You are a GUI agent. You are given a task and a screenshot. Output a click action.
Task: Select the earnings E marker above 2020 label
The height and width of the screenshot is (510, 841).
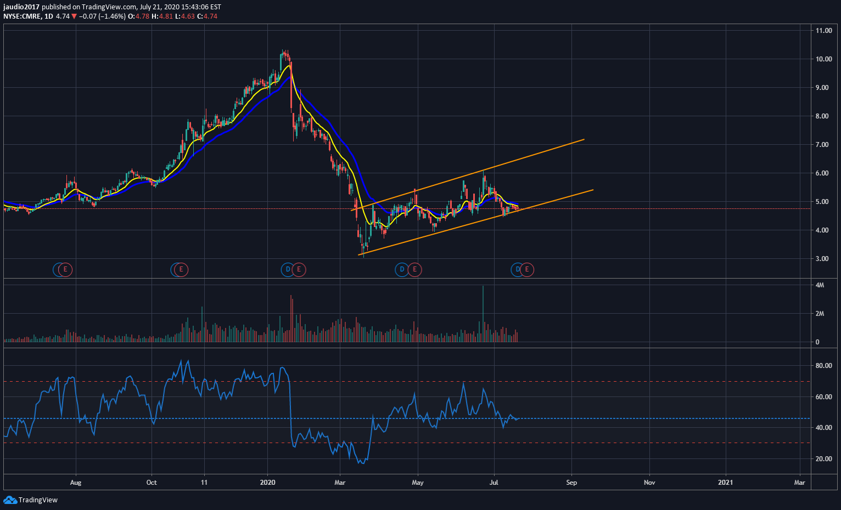pyautogui.click(x=299, y=269)
